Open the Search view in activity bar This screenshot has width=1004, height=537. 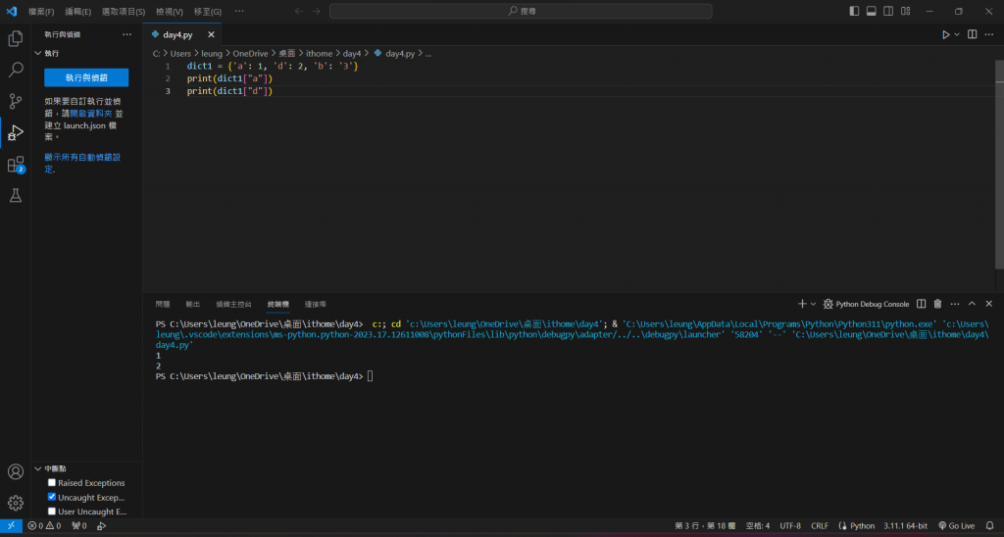coord(16,70)
